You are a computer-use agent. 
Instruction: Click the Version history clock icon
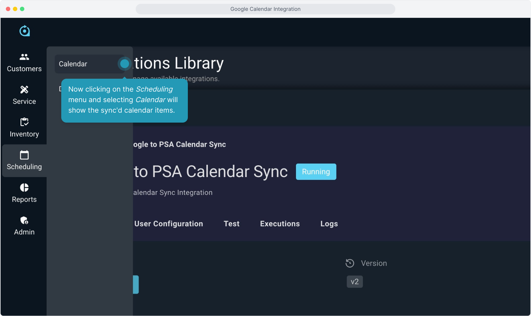click(x=350, y=263)
